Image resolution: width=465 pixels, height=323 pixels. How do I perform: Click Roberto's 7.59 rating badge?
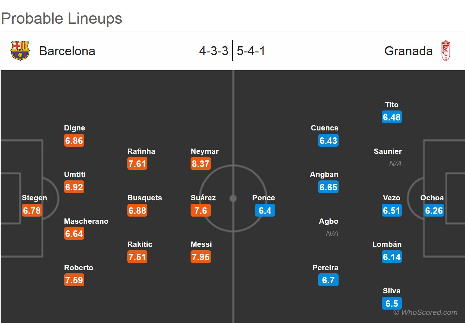point(74,280)
